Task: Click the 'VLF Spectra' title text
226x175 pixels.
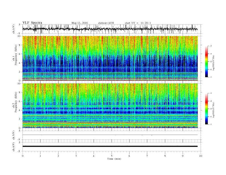Action: 32,23
